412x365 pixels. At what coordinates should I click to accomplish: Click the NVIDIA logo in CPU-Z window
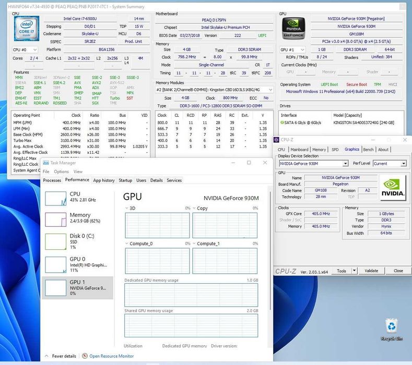[x=393, y=188]
